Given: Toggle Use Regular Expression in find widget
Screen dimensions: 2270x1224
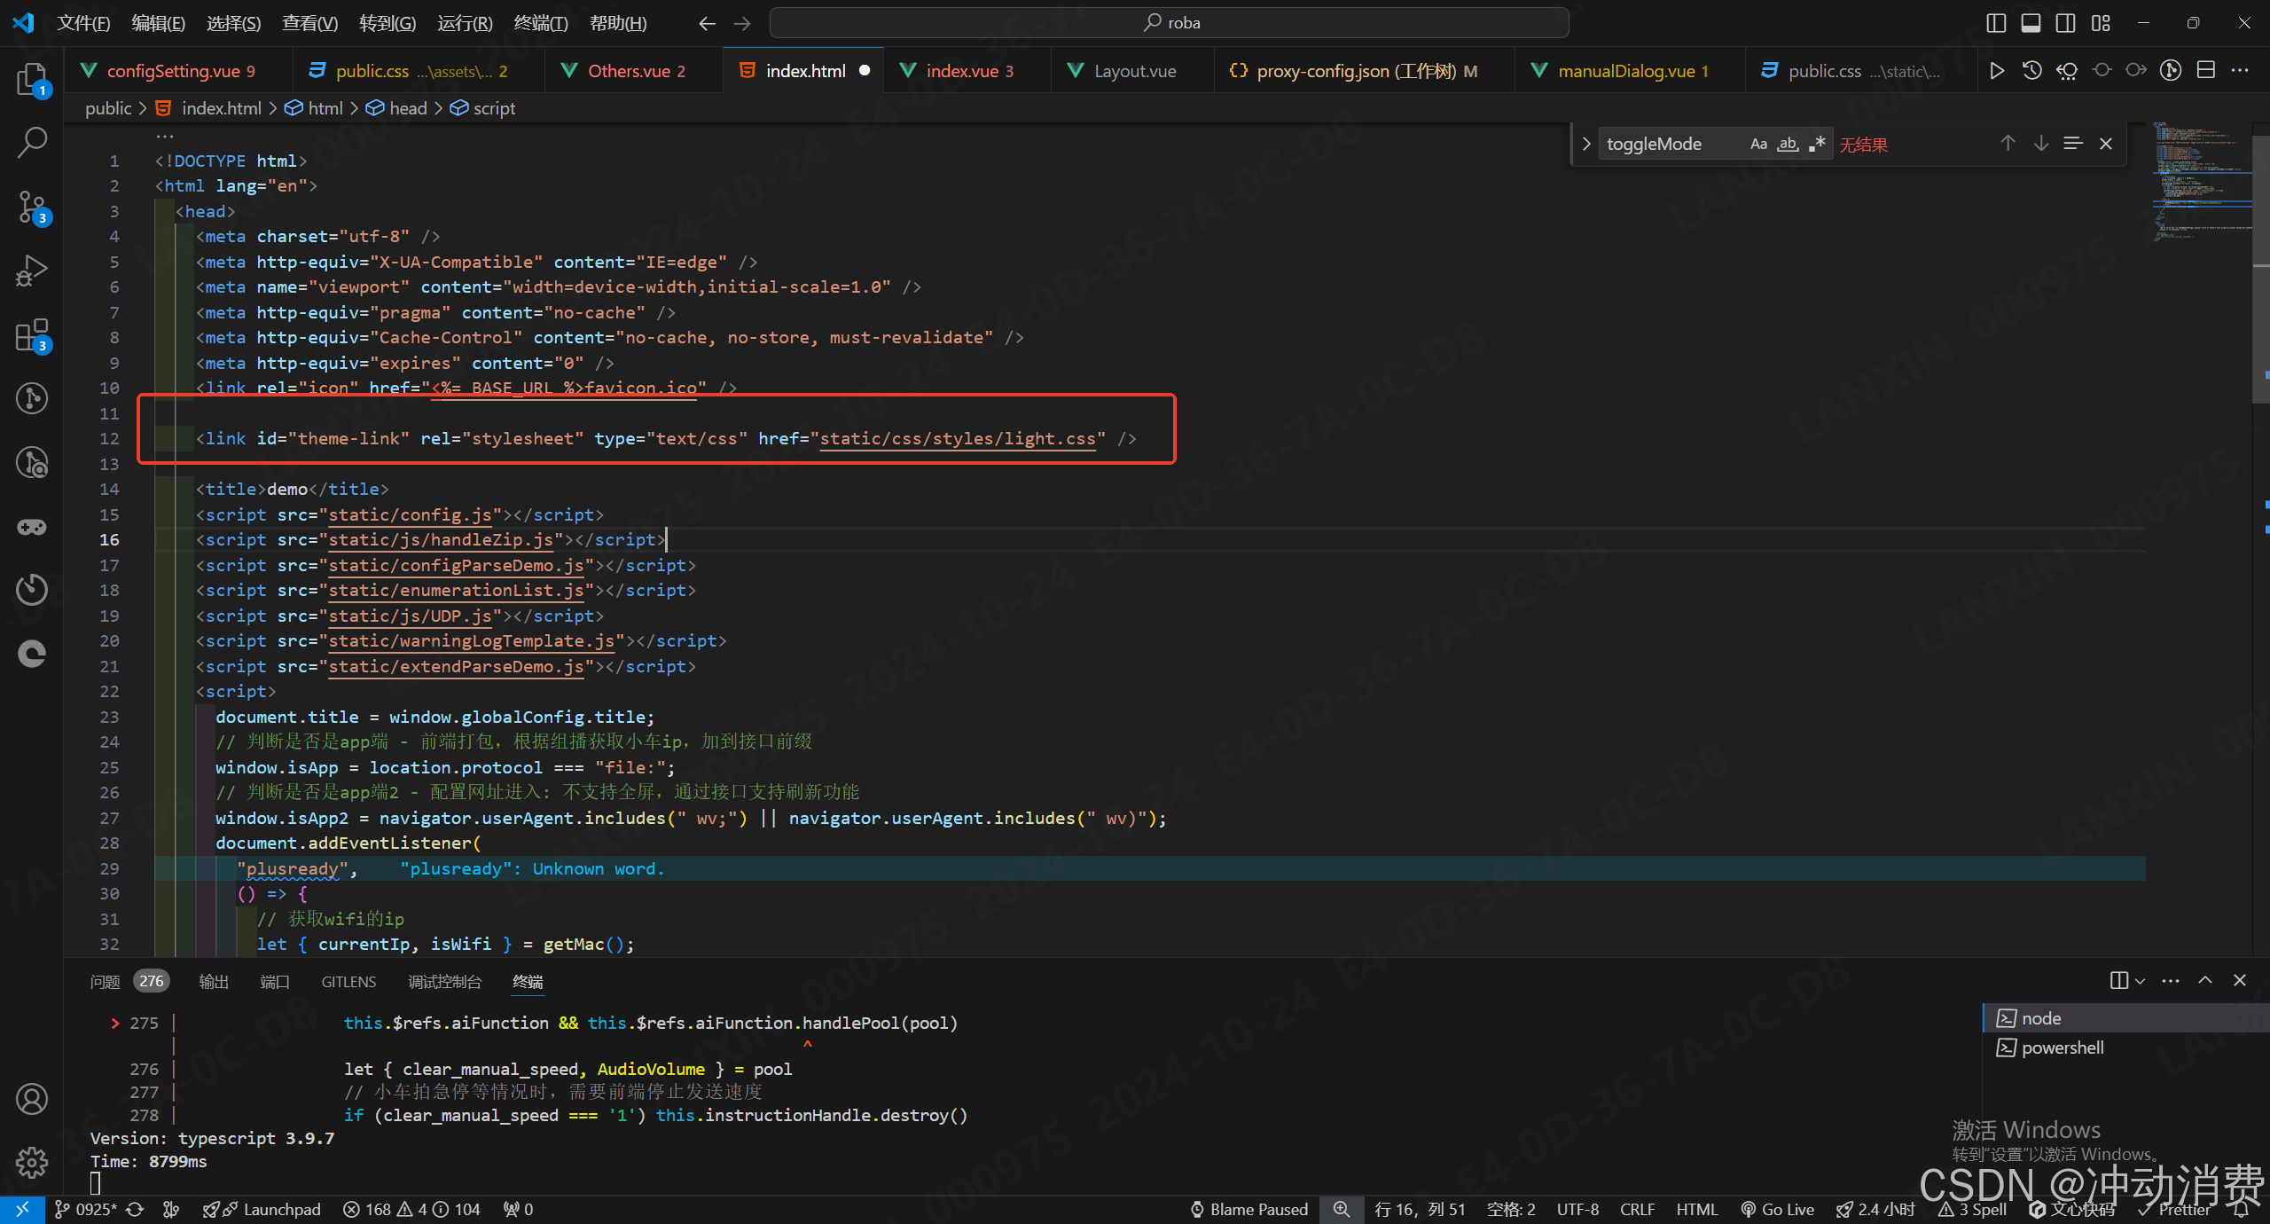Looking at the screenshot, I should pyautogui.click(x=1817, y=144).
